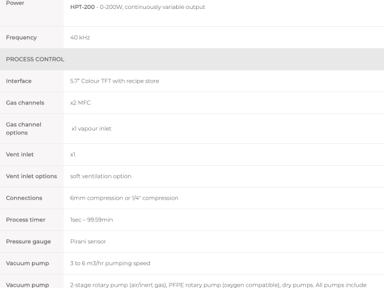This screenshot has width=384, height=288.
Task: Click the Vent inlet options label
Action: [x=31, y=177]
